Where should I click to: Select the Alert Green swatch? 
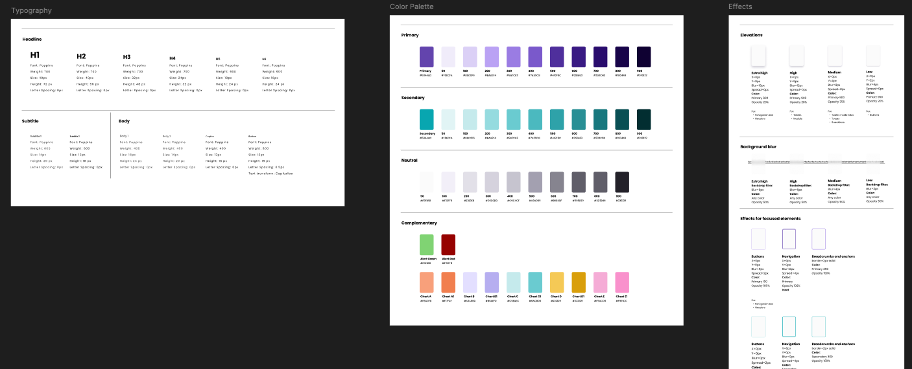tap(426, 245)
